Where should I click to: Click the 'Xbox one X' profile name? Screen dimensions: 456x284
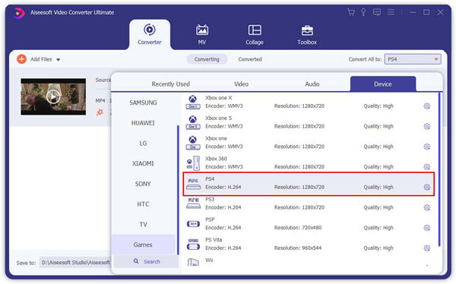pyautogui.click(x=219, y=98)
